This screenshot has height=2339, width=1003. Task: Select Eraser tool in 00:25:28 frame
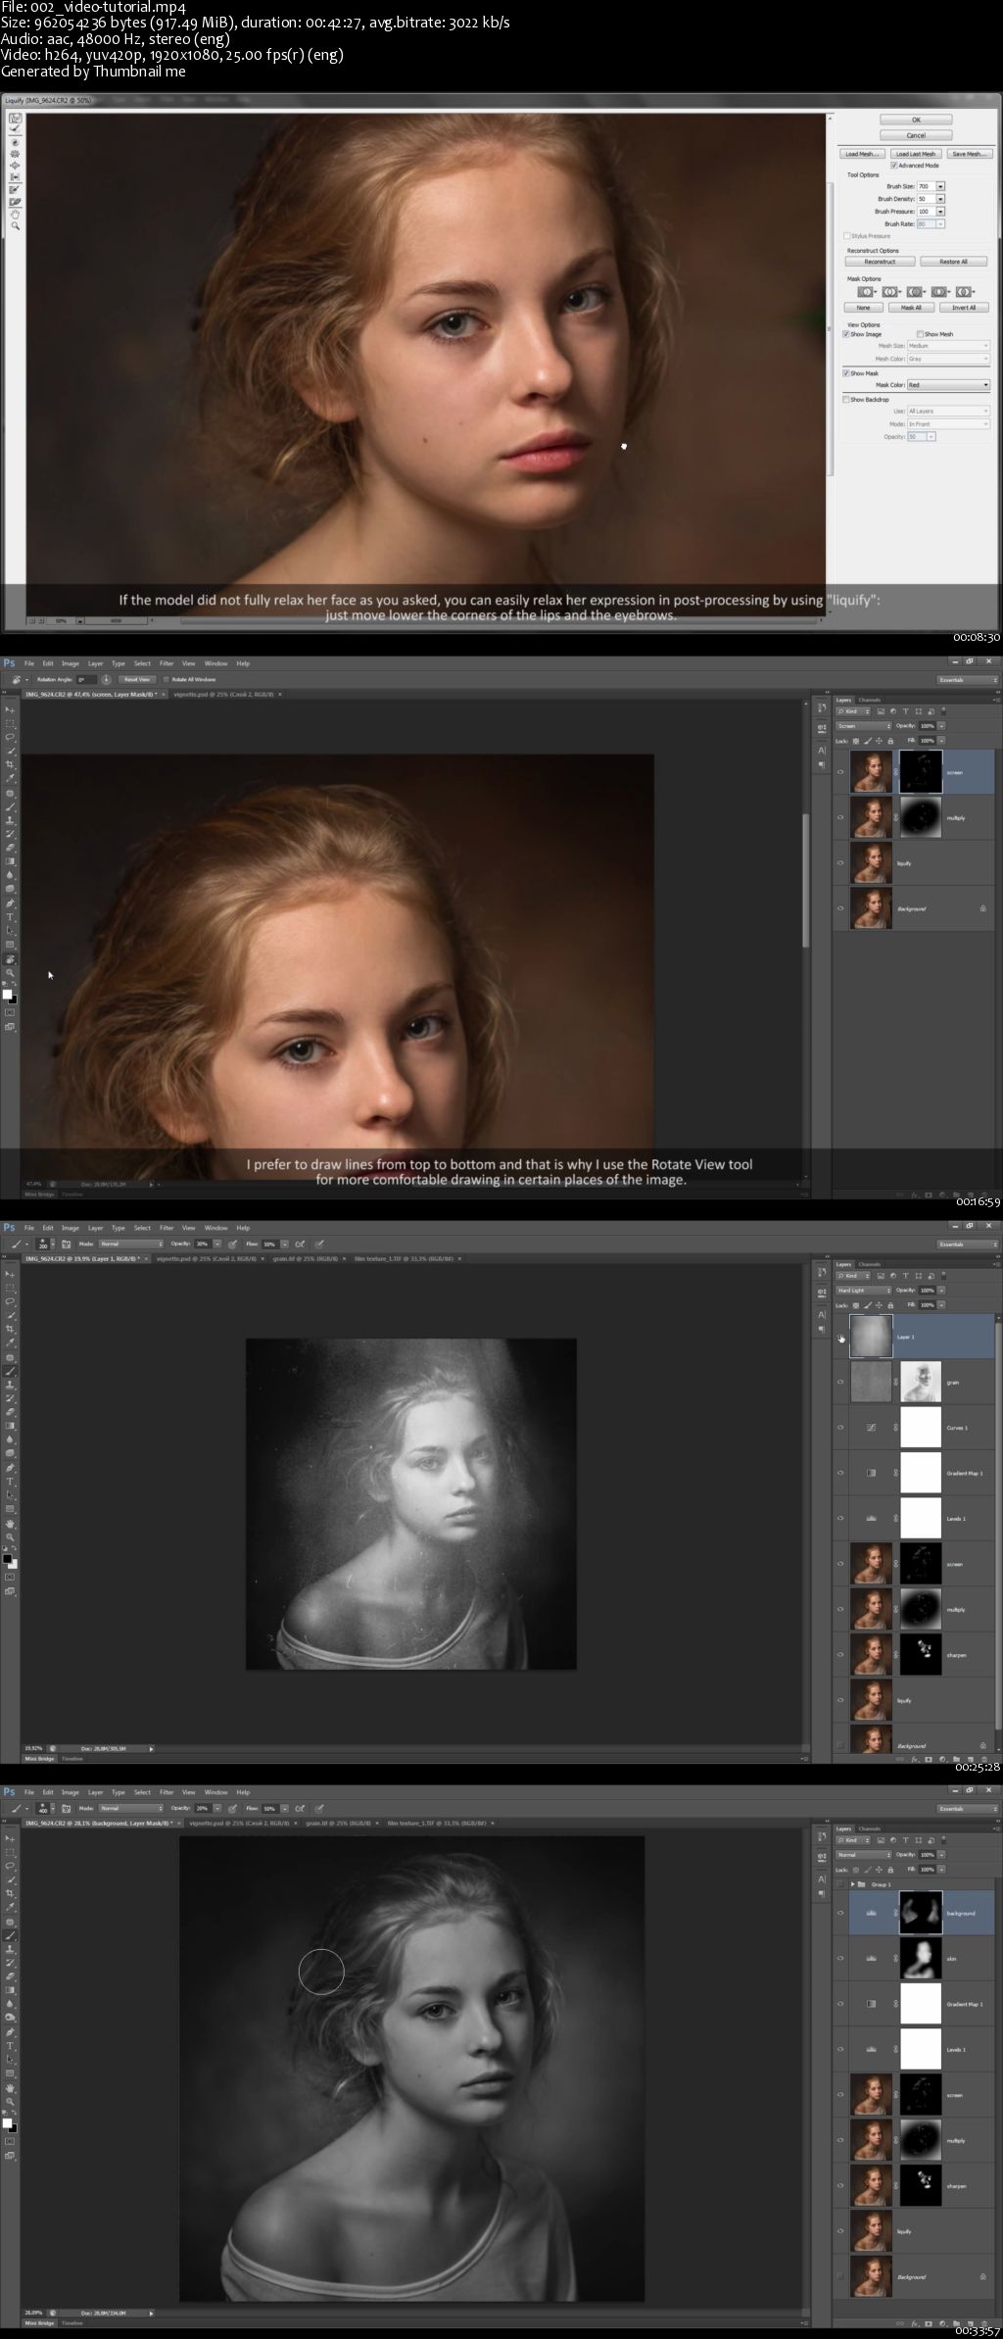(x=10, y=1412)
